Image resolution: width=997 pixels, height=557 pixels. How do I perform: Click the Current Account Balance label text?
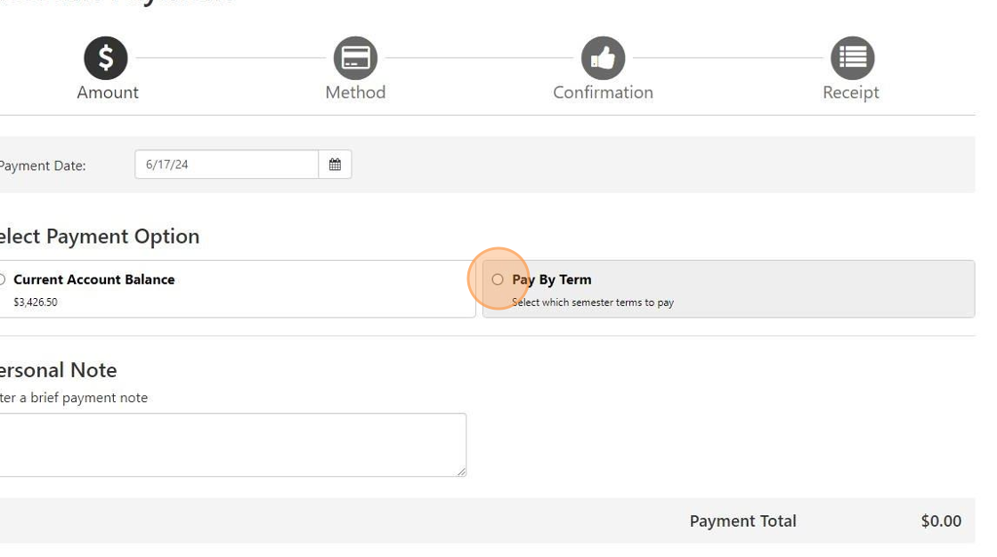tap(94, 279)
